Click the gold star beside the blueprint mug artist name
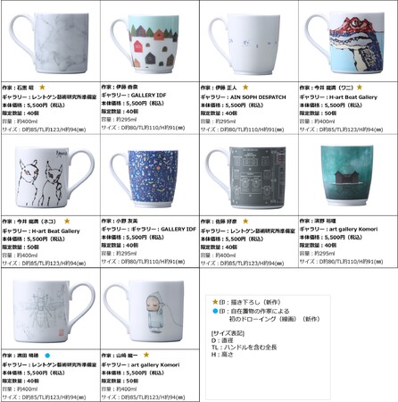 [x=245, y=221]
